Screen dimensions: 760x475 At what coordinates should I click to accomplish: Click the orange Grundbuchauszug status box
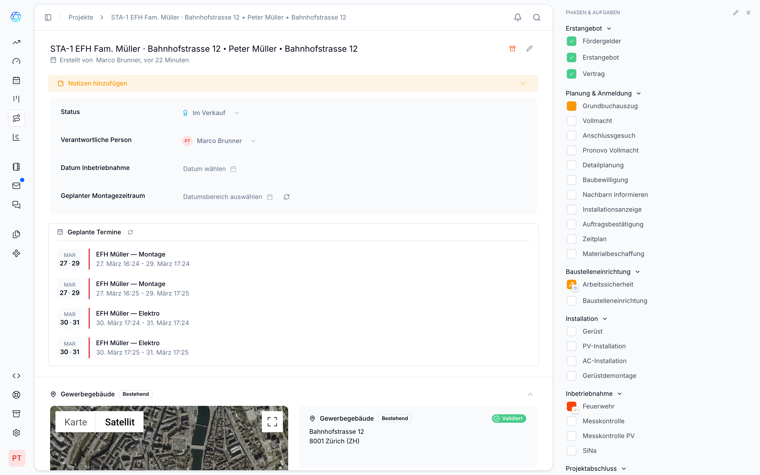pyautogui.click(x=571, y=106)
